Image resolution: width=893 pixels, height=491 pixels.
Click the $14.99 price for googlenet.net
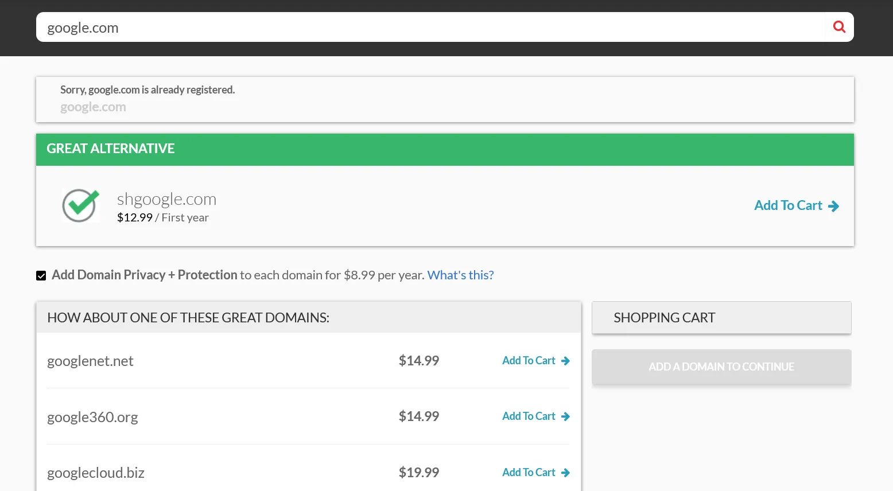pyautogui.click(x=419, y=361)
